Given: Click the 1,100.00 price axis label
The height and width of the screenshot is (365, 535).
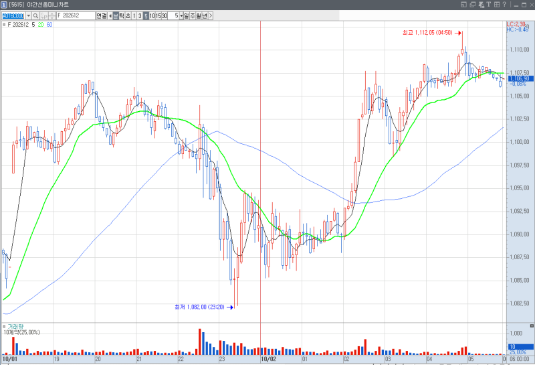Looking at the screenshot, I should pos(520,142).
